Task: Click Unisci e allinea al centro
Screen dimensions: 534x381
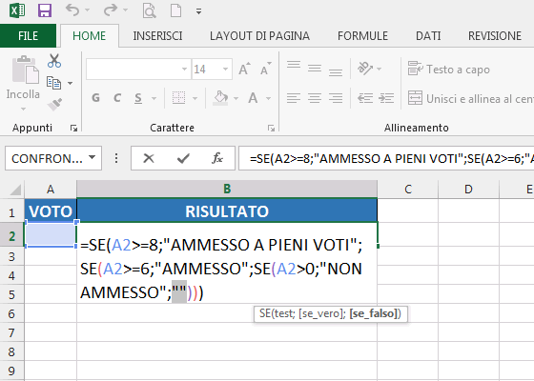Action: (471, 99)
